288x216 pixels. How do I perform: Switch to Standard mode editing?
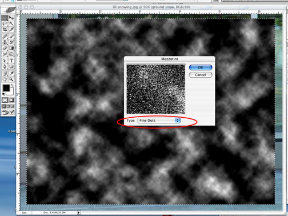click(x=5, y=100)
